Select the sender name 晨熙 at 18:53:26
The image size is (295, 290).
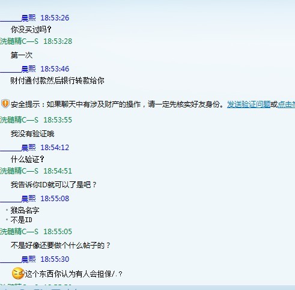[x=28, y=18]
